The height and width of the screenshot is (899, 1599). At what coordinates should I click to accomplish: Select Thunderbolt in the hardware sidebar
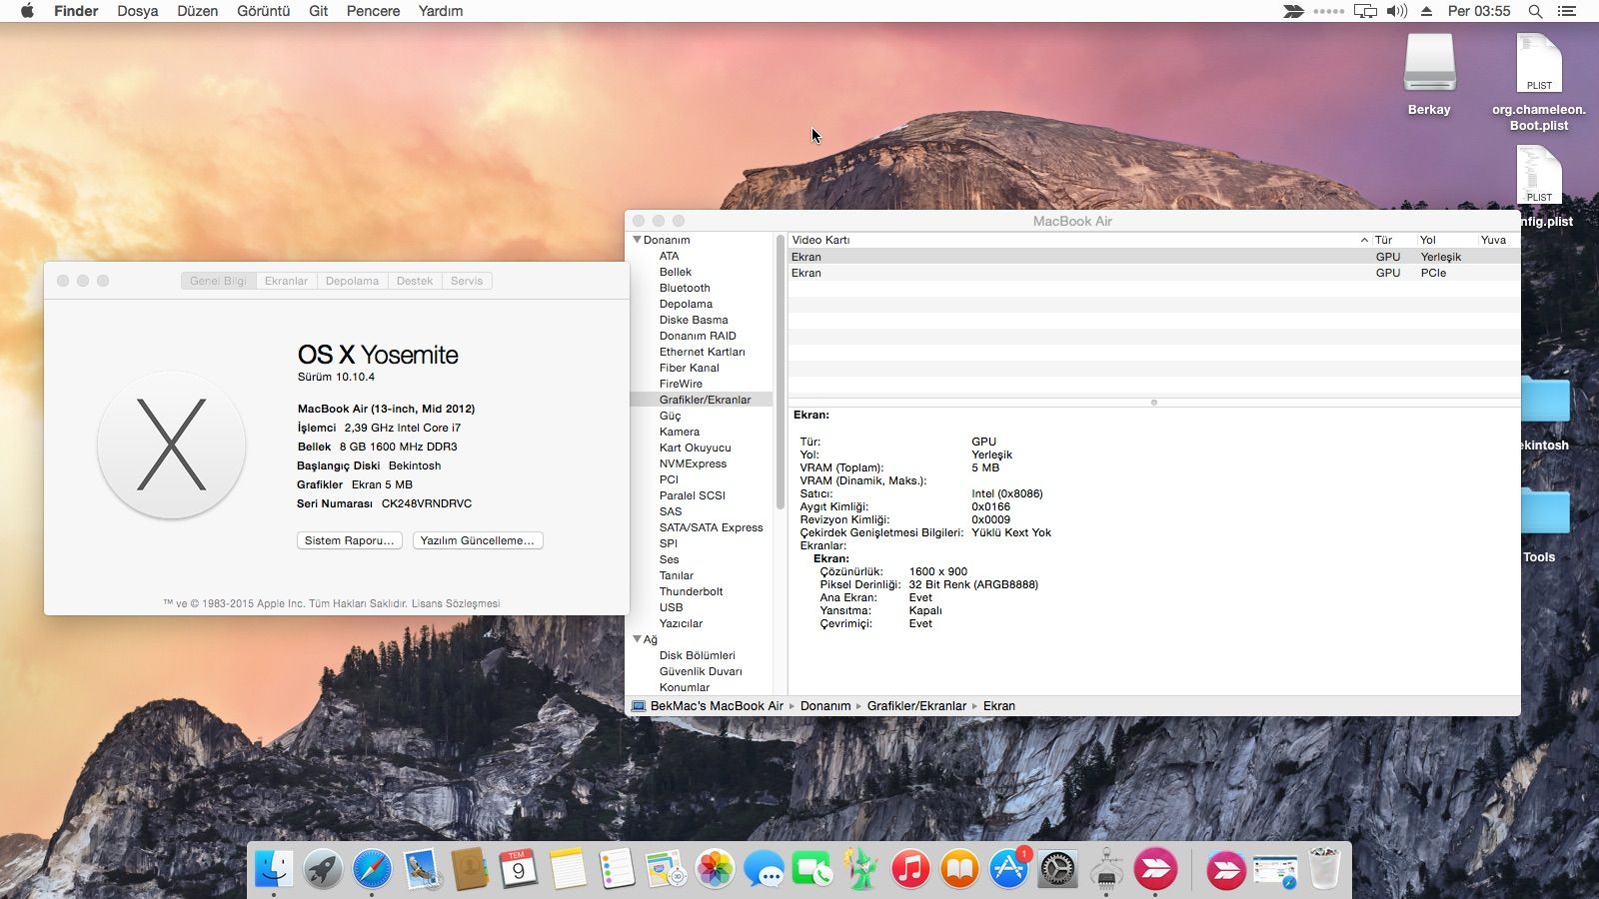point(691,591)
